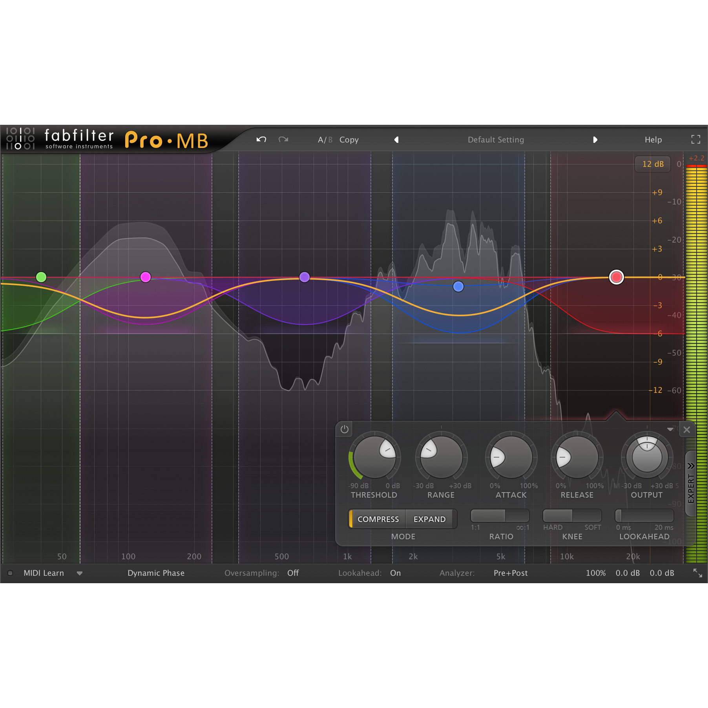Adjust the Knee slider
This screenshot has width=708, height=708.
[x=572, y=516]
